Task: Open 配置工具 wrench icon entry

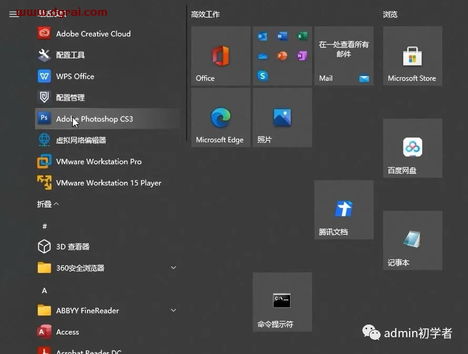Action: tap(107, 55)
